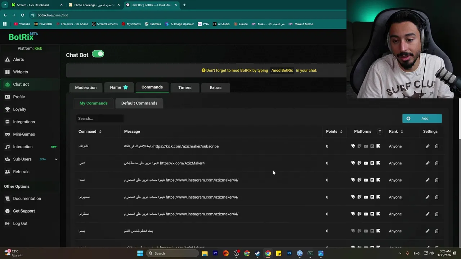Open the Claude bookmark

click(241, 24)
